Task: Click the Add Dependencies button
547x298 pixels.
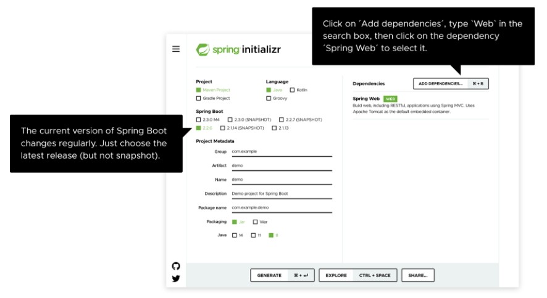Action: click(451, 84)
